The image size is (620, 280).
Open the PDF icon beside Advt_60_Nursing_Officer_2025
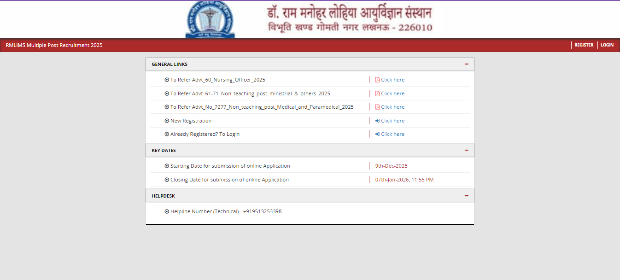point(378,79)
